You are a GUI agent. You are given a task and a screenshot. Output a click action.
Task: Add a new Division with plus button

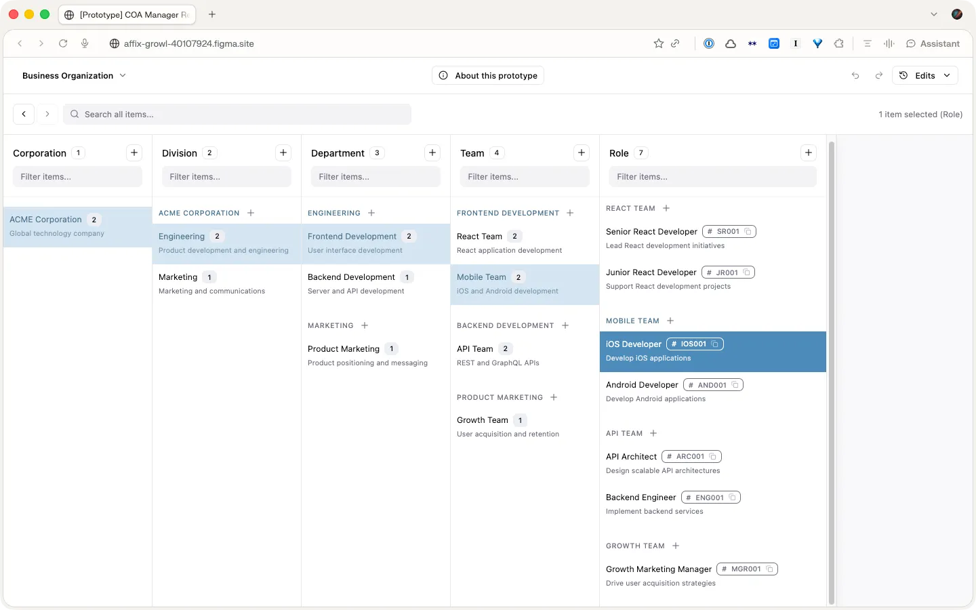pyautogui.click(x=283, y=152)
